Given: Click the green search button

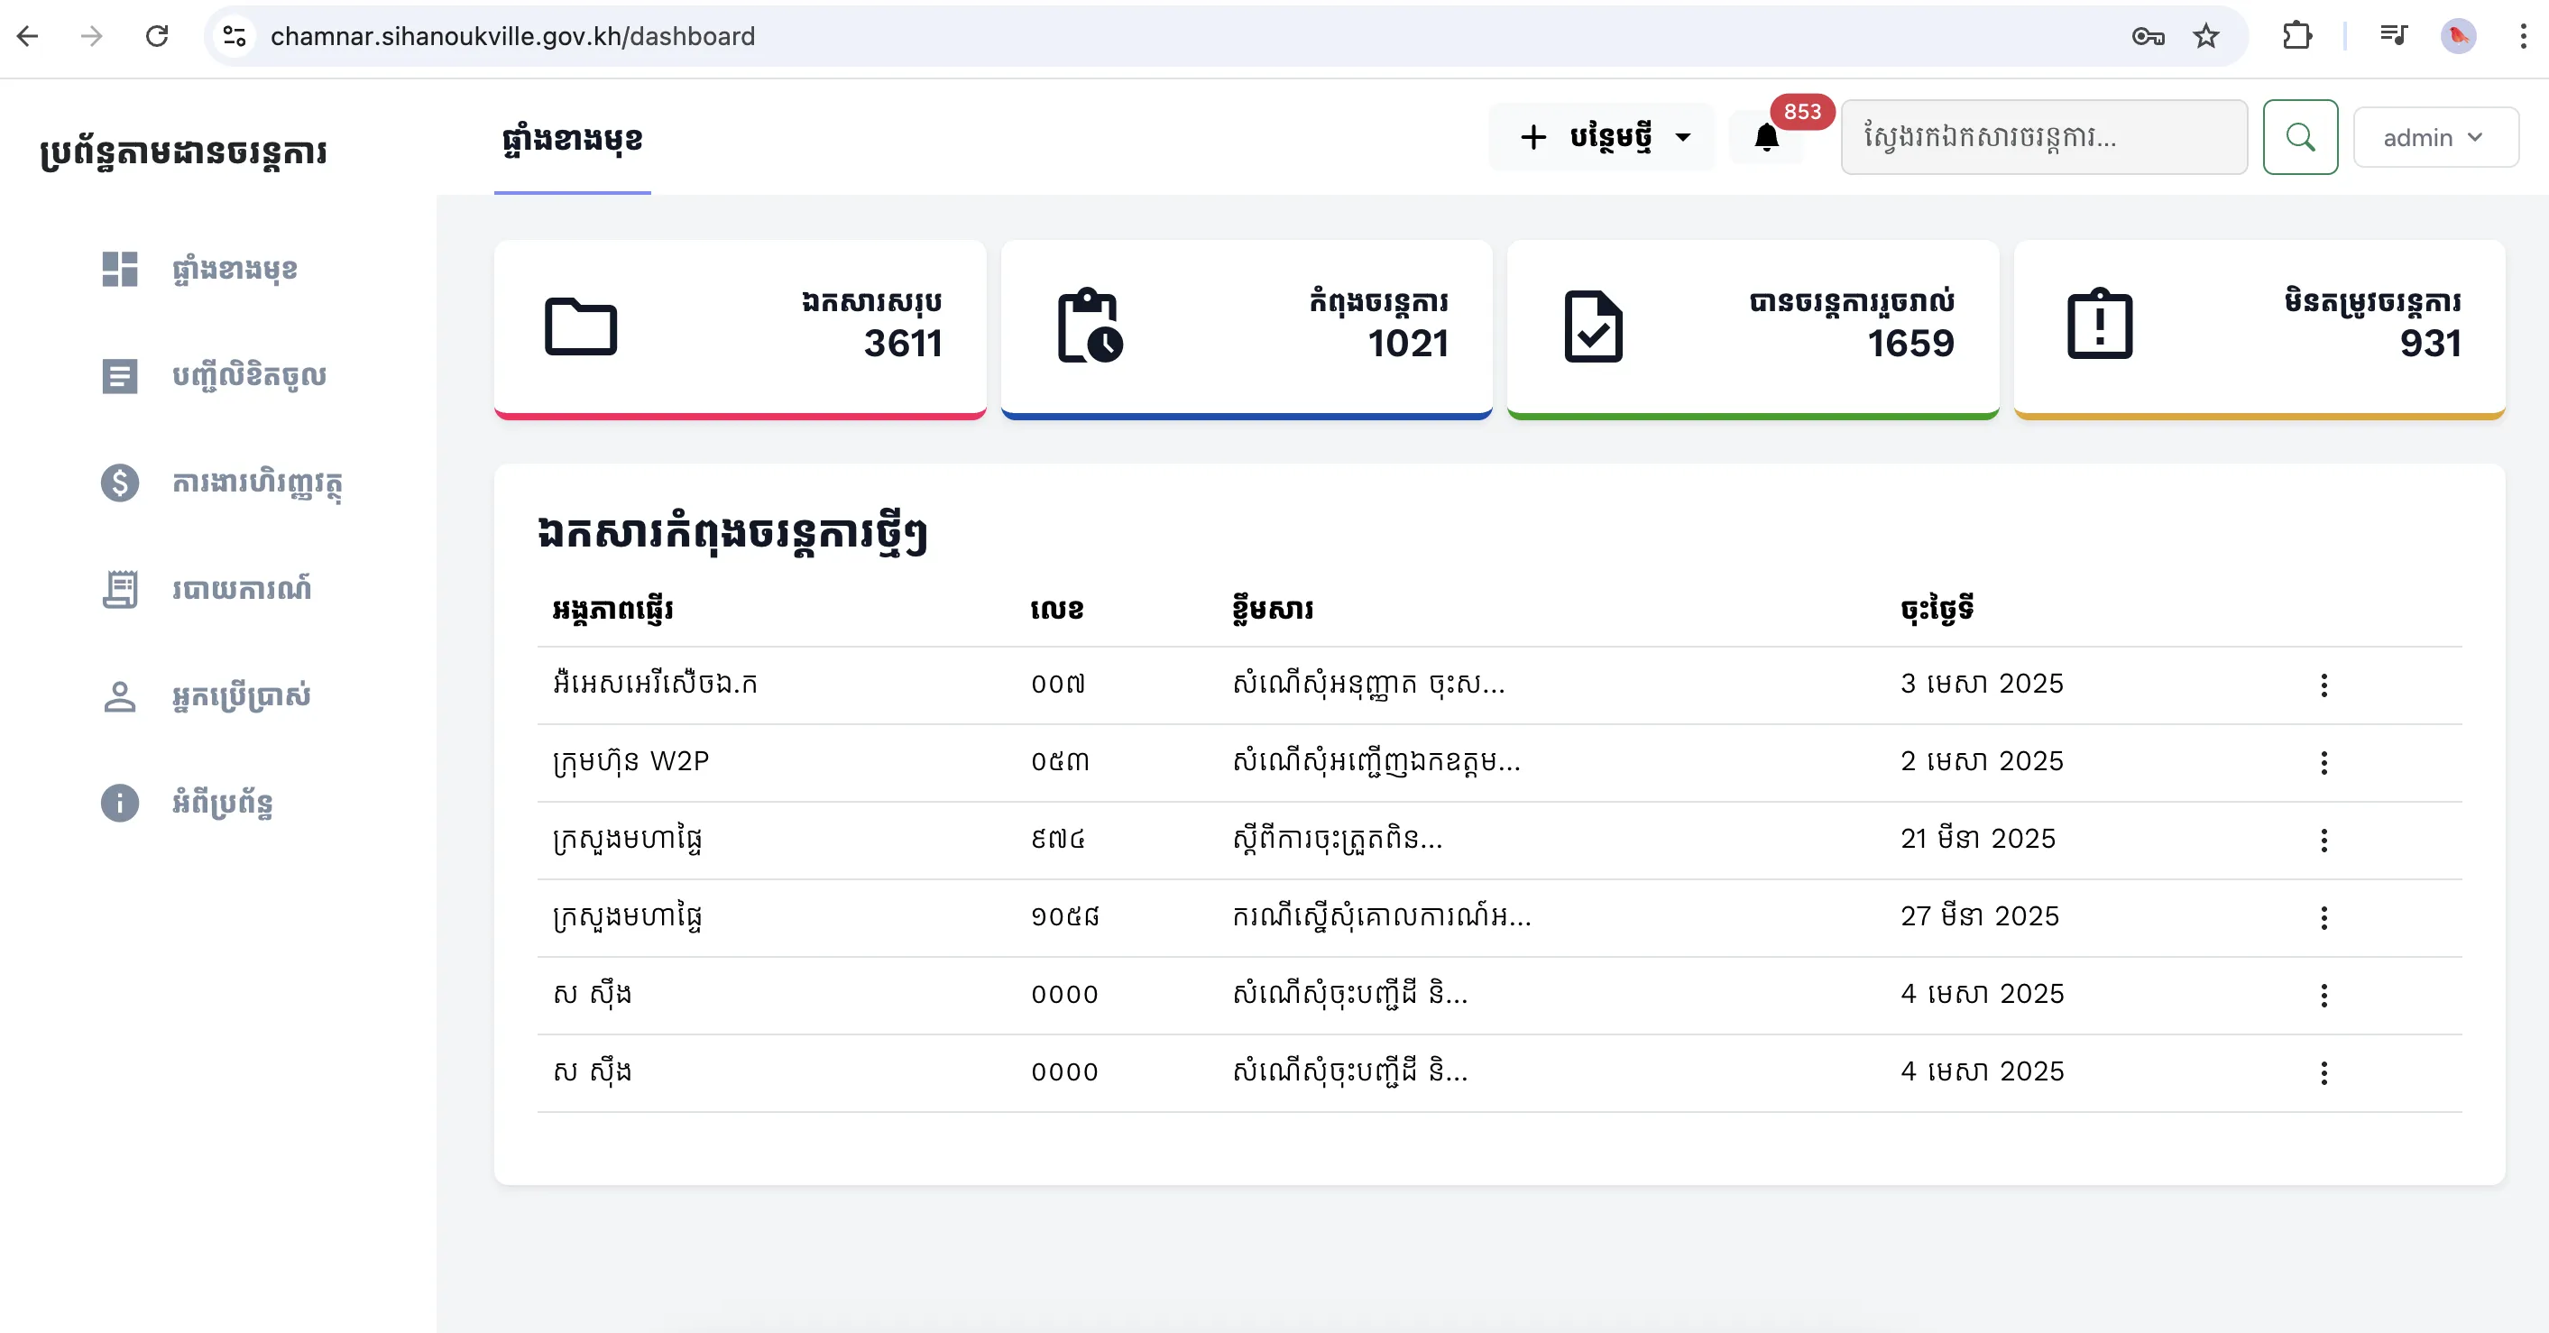Looking at the screenshot, I should 2301,136.
